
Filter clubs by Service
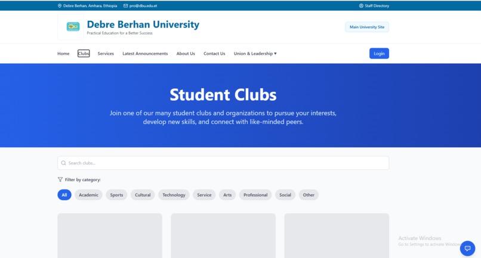(x=204, y=195)
